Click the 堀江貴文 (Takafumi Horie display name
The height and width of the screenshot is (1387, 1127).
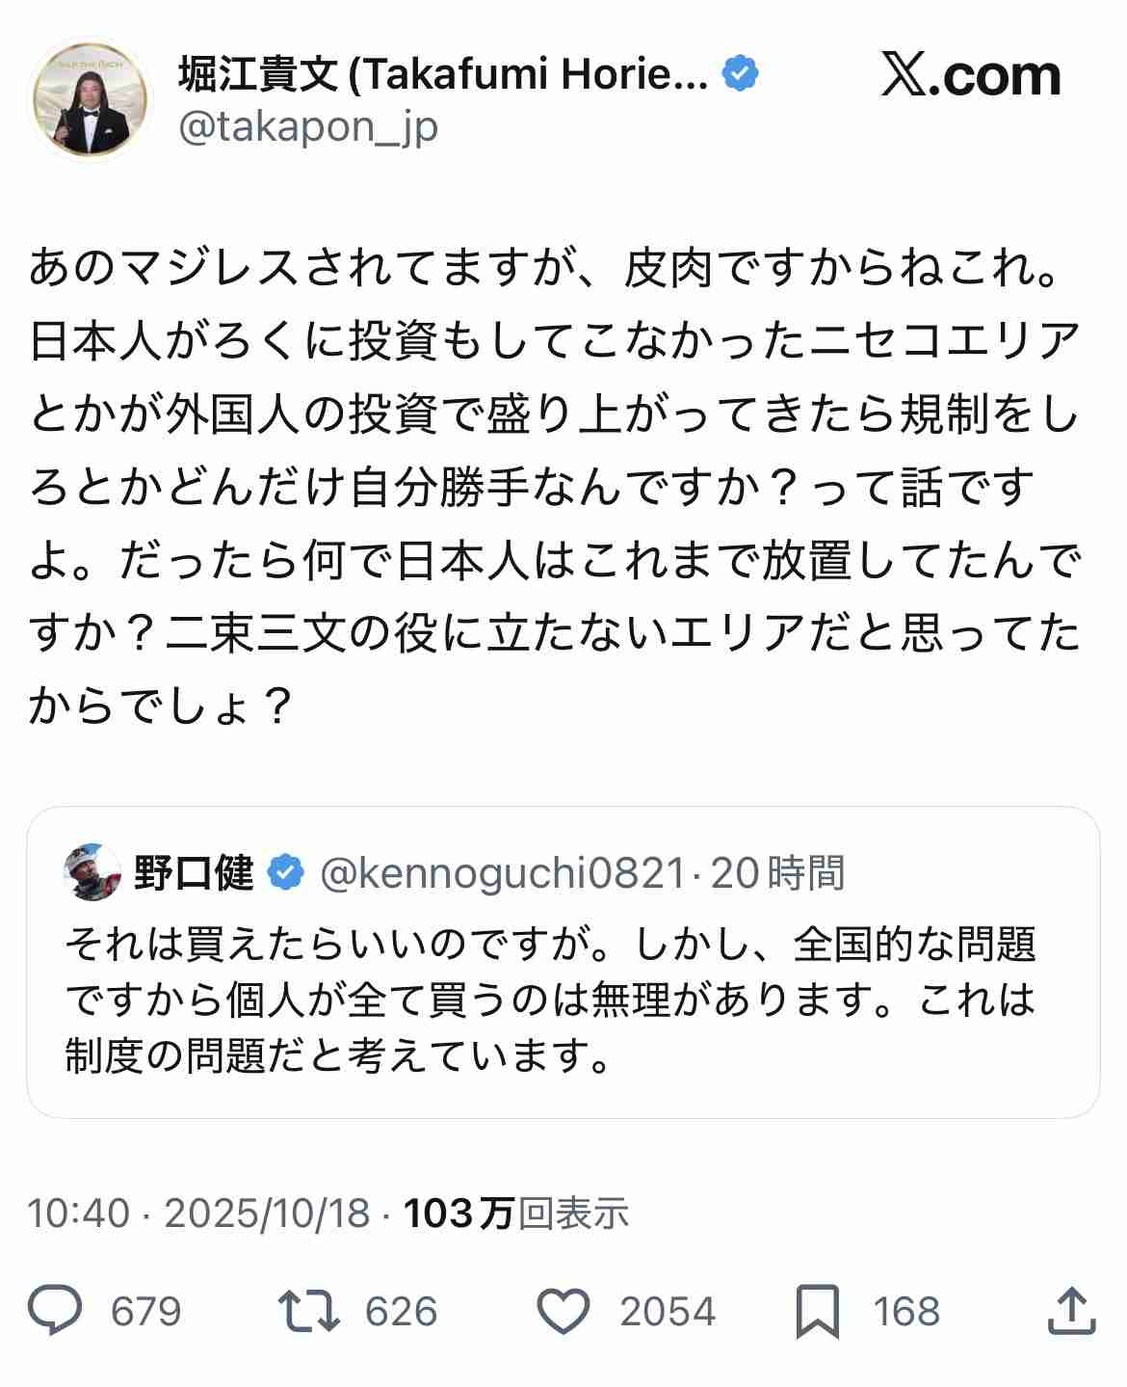443,74
